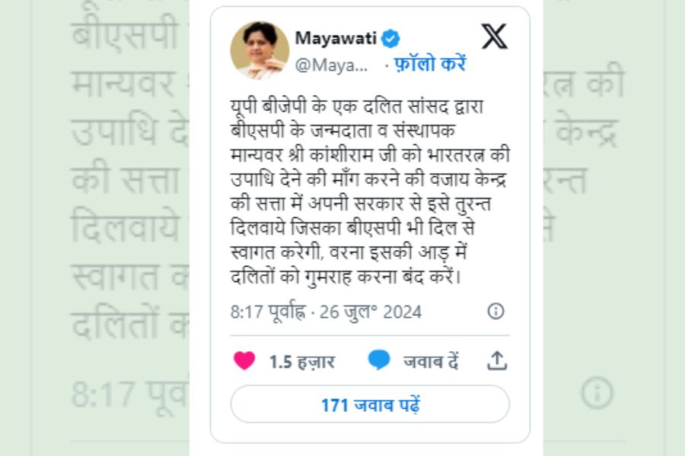Open the X logo in tweet card

click(x=494, y=36)
